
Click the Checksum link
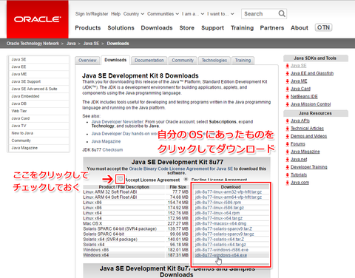112,150
